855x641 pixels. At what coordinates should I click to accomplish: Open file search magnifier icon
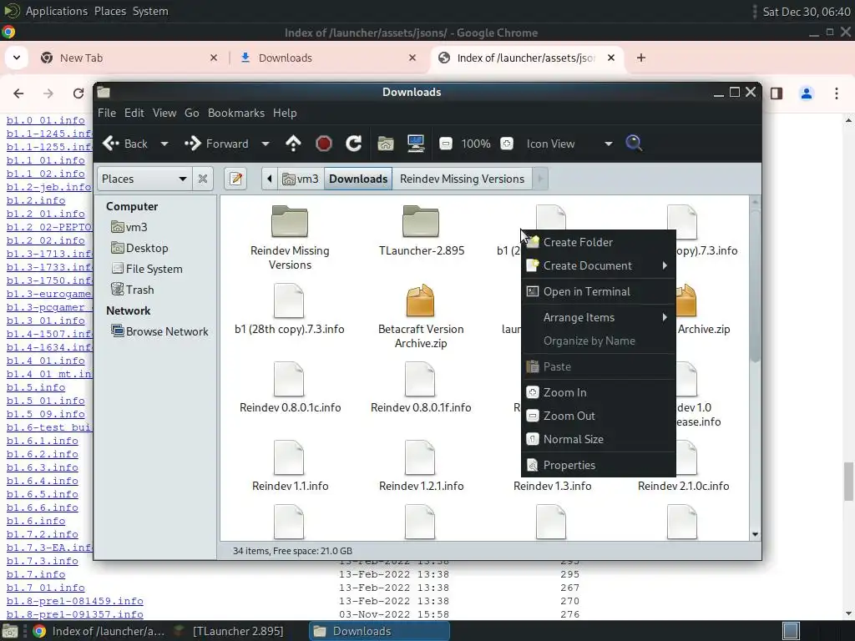[x=634, y=143]
